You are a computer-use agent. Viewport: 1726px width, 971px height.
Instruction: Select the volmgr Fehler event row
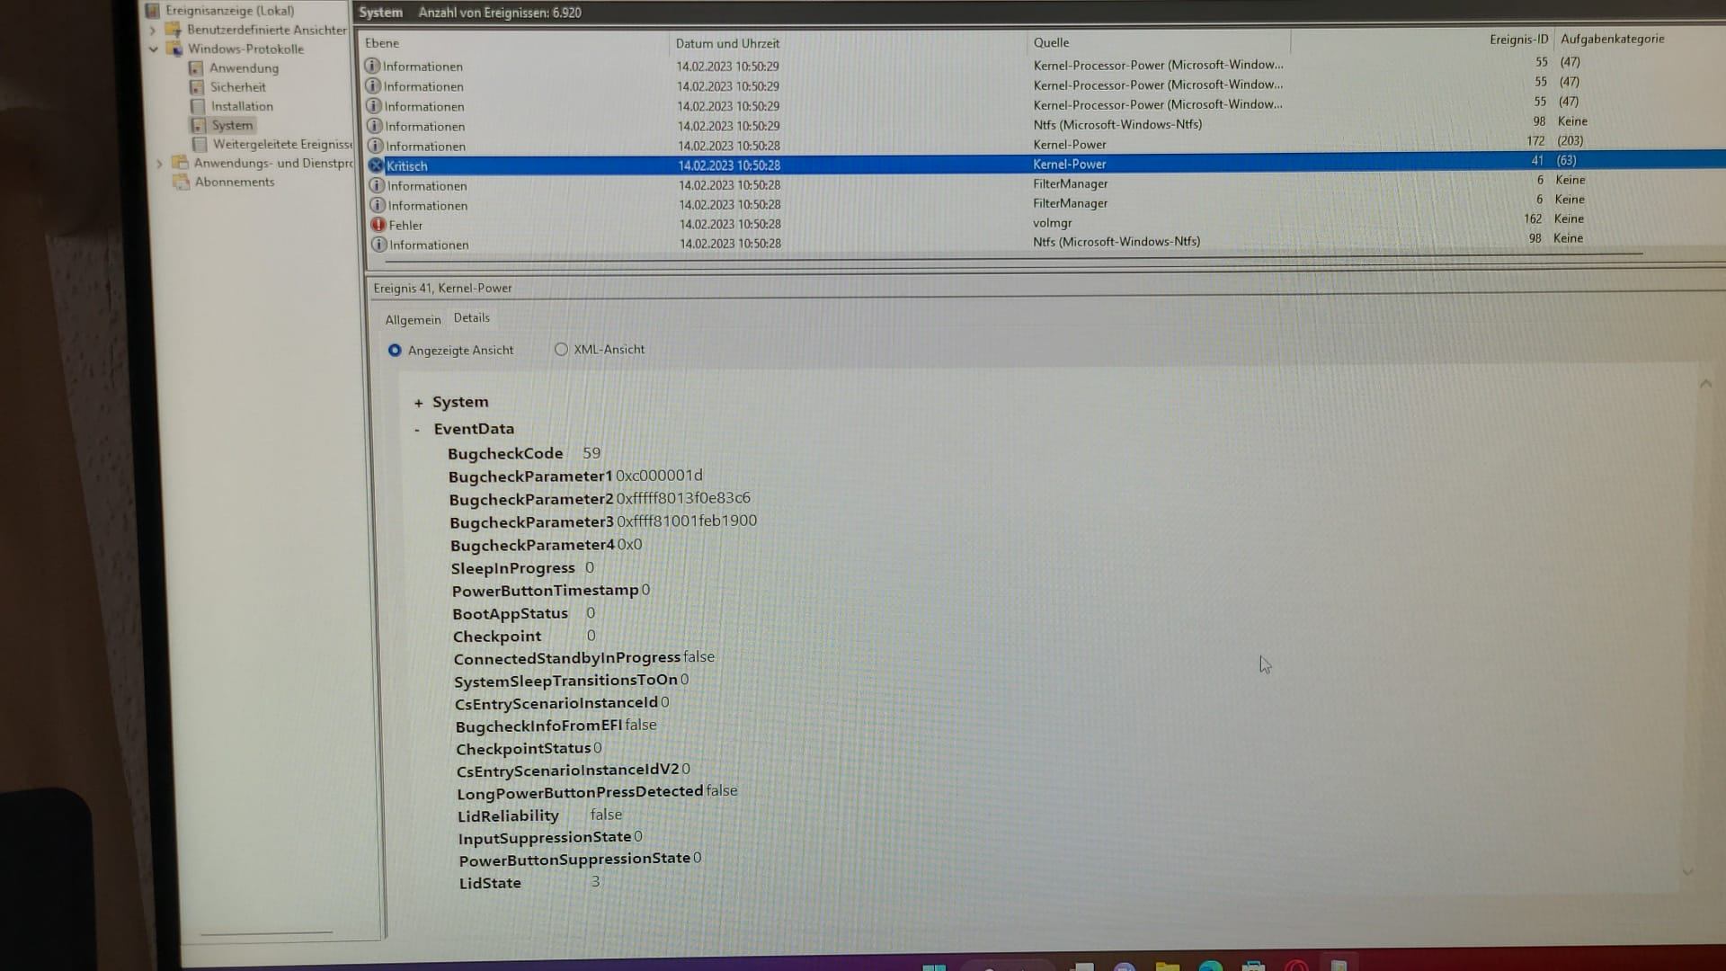click(x=1052, y=223)
